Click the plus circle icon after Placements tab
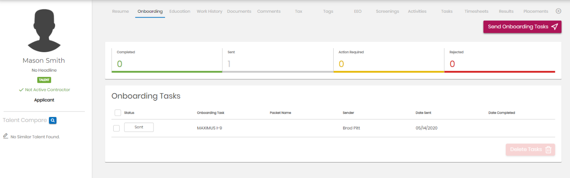 click(x=558, y=11)
